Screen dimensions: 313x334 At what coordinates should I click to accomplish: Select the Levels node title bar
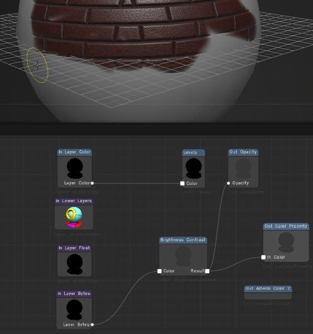[x=193, y=153]
